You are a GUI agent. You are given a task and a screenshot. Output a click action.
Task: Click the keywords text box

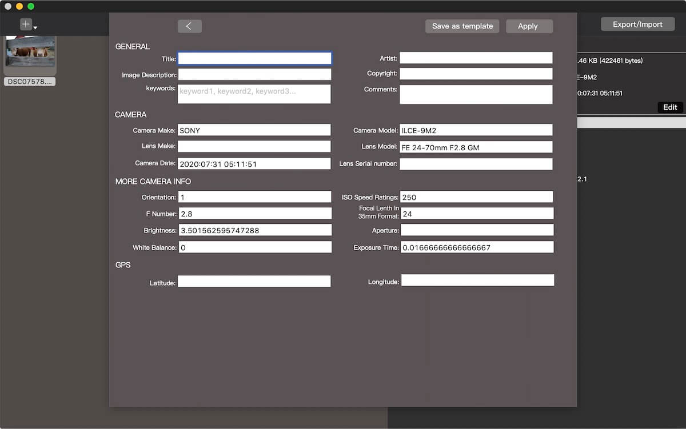click(x=254, y=94)
